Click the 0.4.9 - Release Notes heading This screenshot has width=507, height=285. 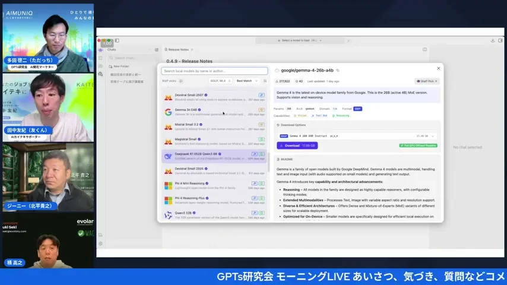[x=189, y=61]
